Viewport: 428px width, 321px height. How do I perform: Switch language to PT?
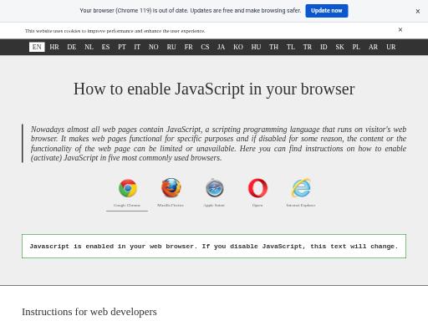click(x=122, y=47)
